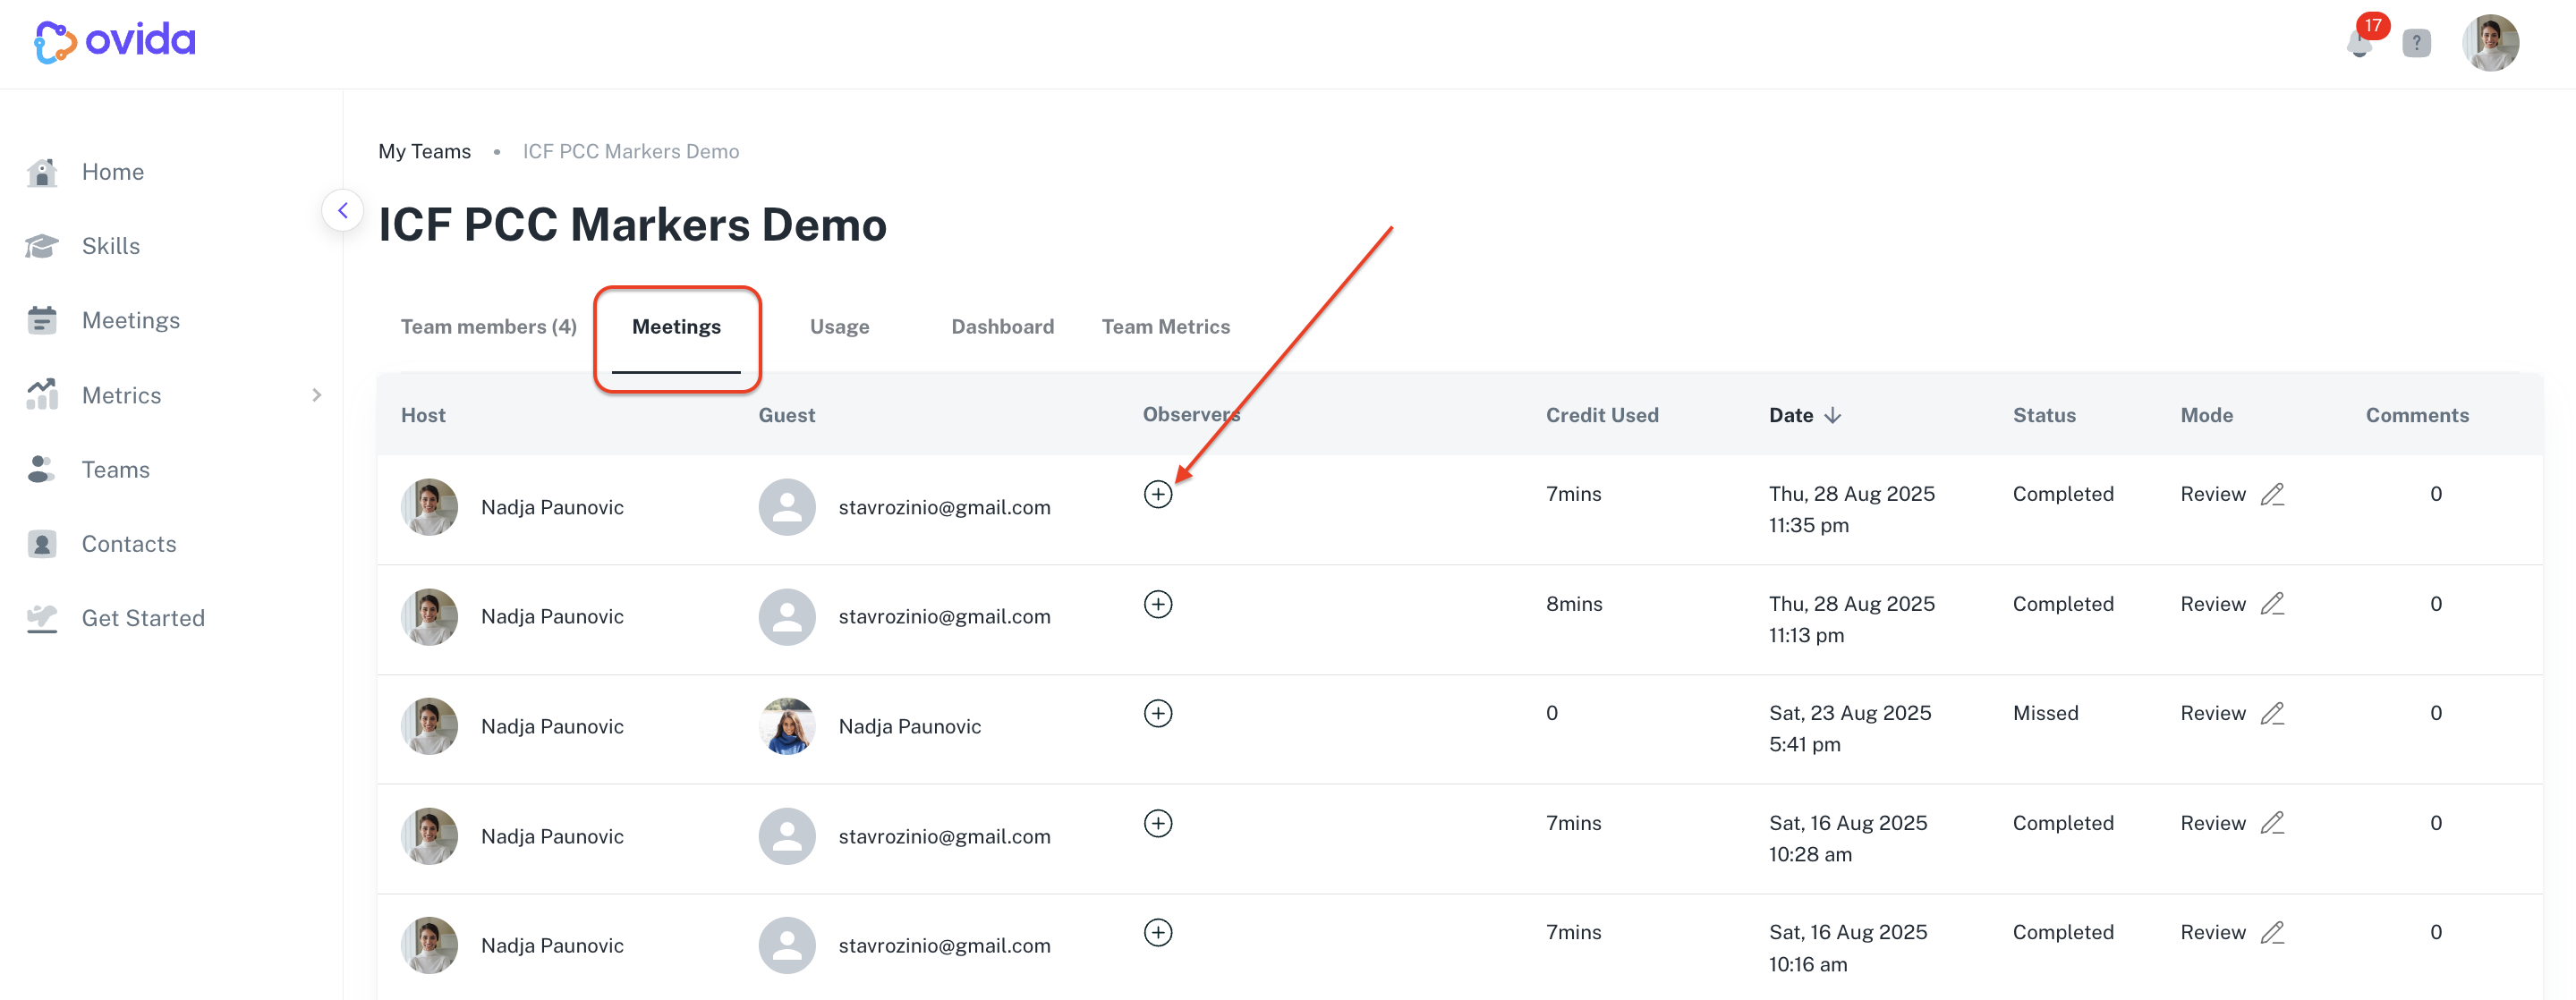The image size is (2576, 1000).
Task: Open Teams in sidebar
Action: (x=116, y=469)
